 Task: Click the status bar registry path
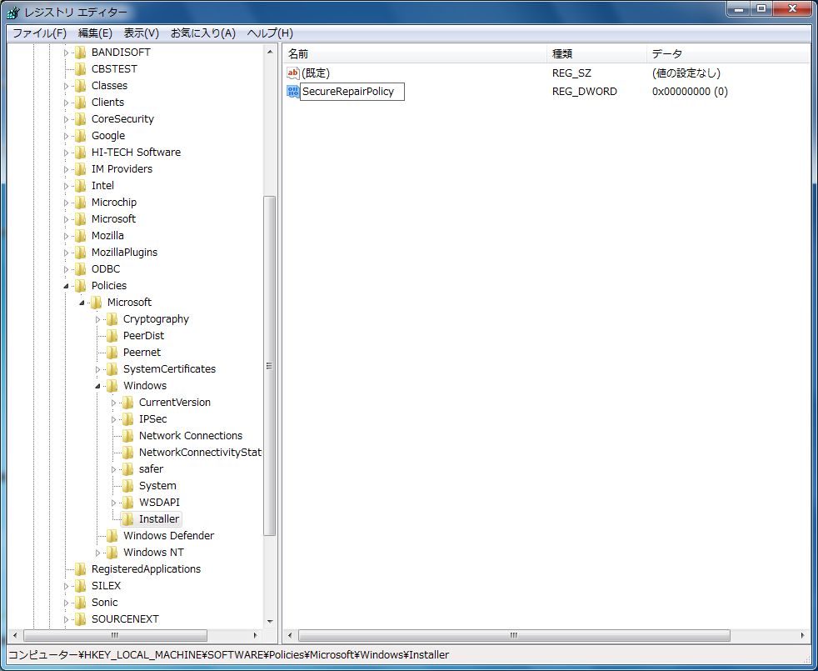(x=228, y=655)
